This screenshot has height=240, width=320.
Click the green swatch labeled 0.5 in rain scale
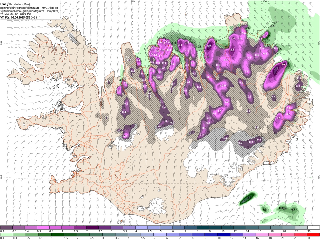[32, 234]
